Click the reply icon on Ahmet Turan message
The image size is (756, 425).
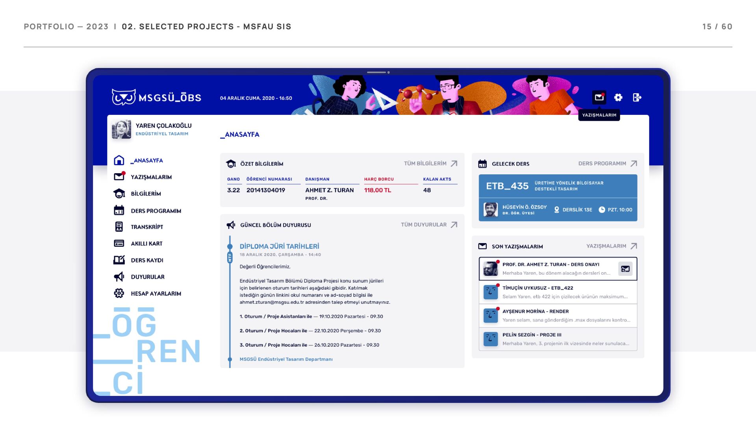pyautogui.click(x=625, y=269)
